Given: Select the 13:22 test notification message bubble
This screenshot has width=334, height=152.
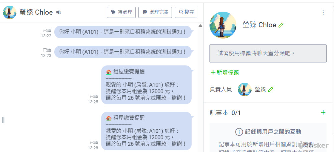Looking at the screenshot, I should (123, 32).
